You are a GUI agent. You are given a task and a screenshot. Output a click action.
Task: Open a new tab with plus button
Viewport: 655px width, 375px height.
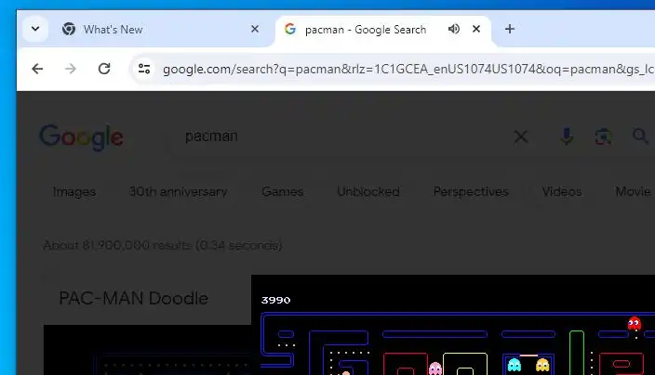click(x=509, y=29)
